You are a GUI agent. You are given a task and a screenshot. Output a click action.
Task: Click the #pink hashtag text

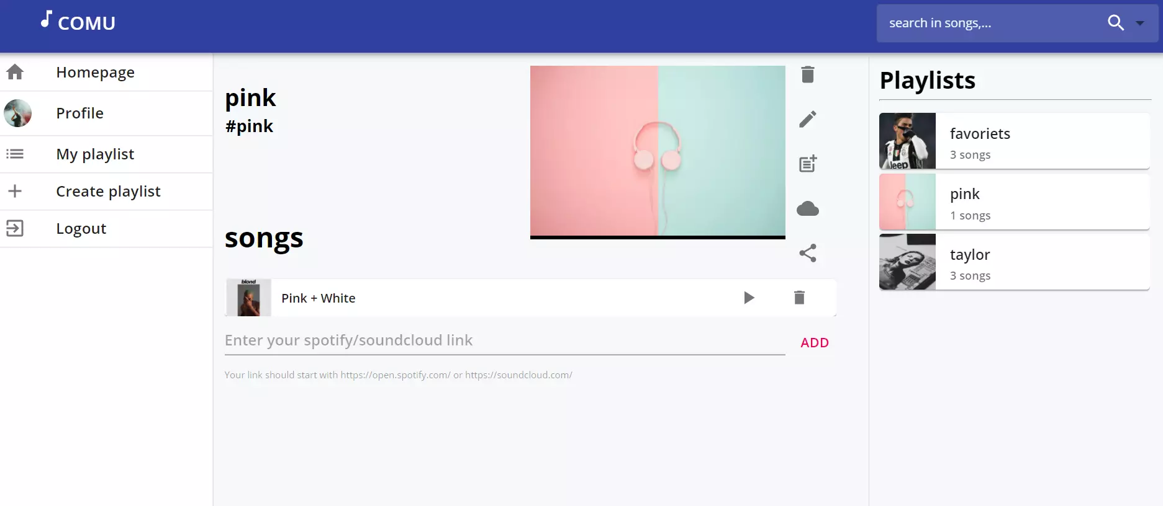tap(249, 126)
